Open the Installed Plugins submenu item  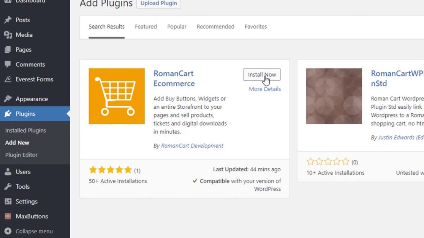click(25, 130)
